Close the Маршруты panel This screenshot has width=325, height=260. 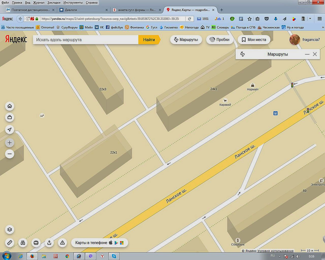tap(315, 54)
